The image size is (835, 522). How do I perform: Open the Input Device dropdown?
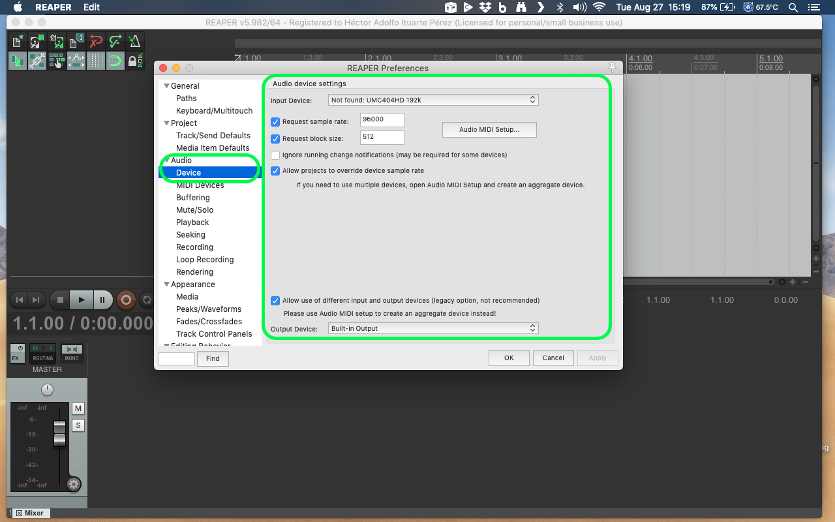(433, 100)
